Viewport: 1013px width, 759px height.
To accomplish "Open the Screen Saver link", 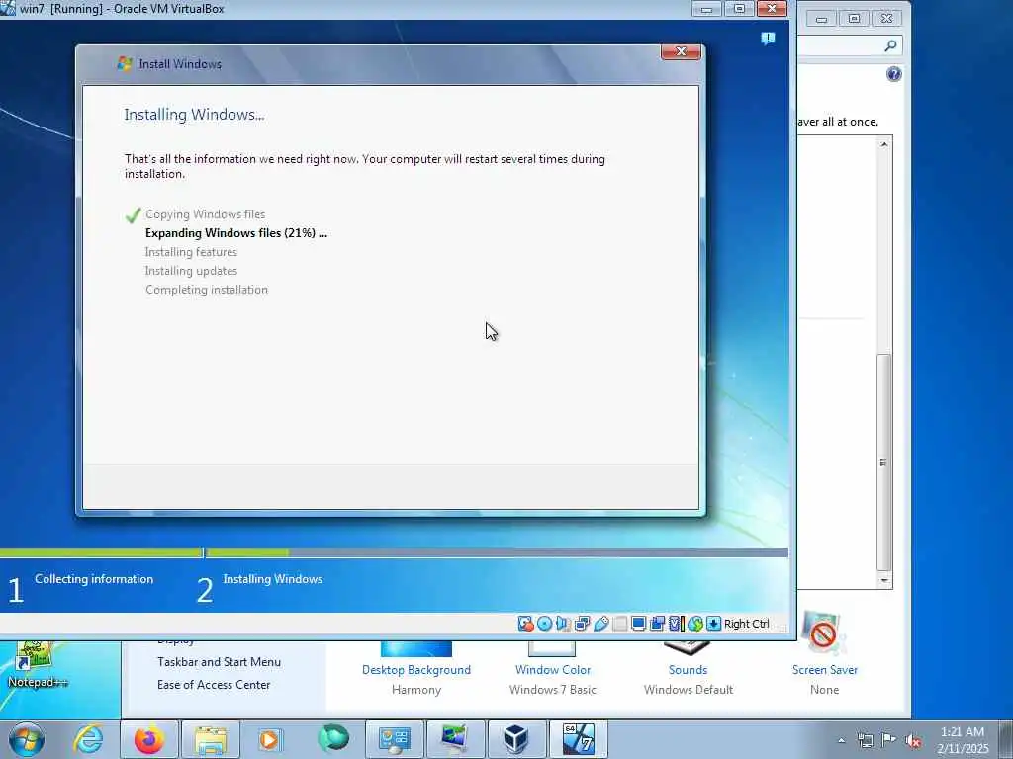I will click(x=824, y=670).
